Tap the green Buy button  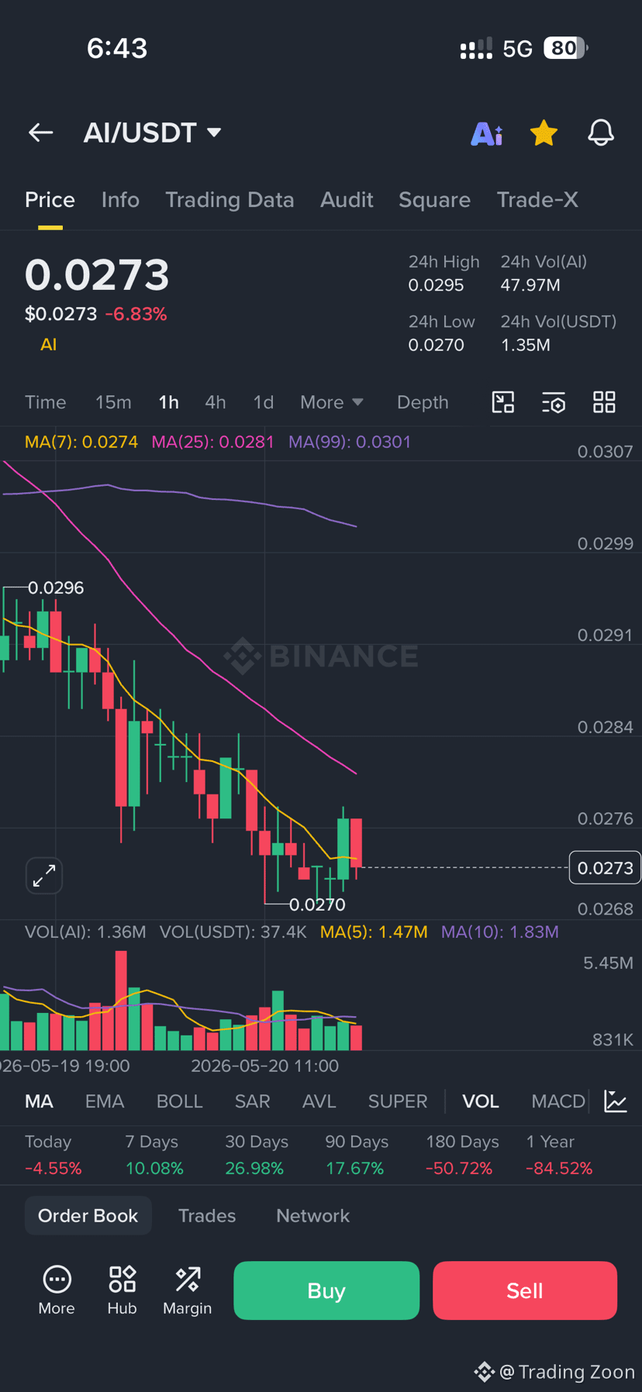326,1290
